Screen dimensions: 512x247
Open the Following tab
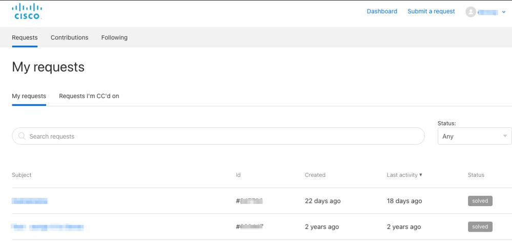coord(114,37)
